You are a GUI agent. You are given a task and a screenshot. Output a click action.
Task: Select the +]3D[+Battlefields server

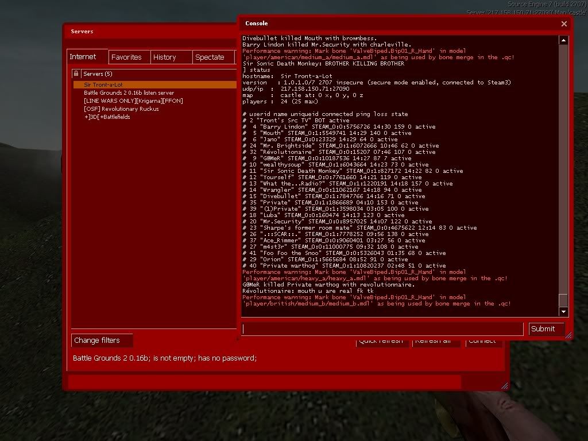click(x=155, y=117)
